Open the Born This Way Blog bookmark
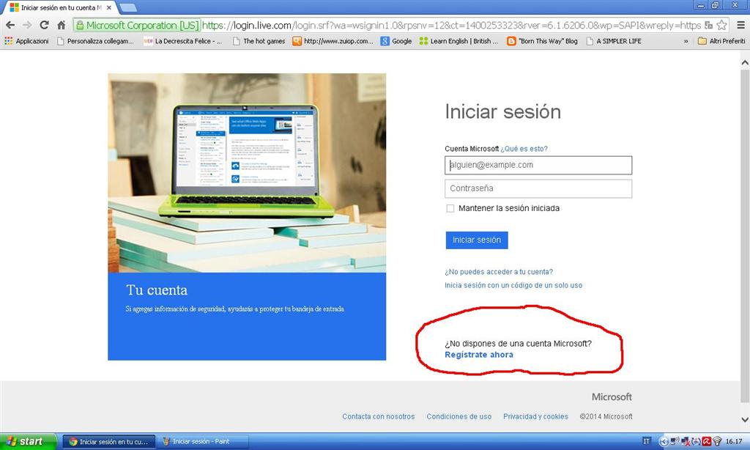This screenshot has height=450, width=750. click(543, 41)
